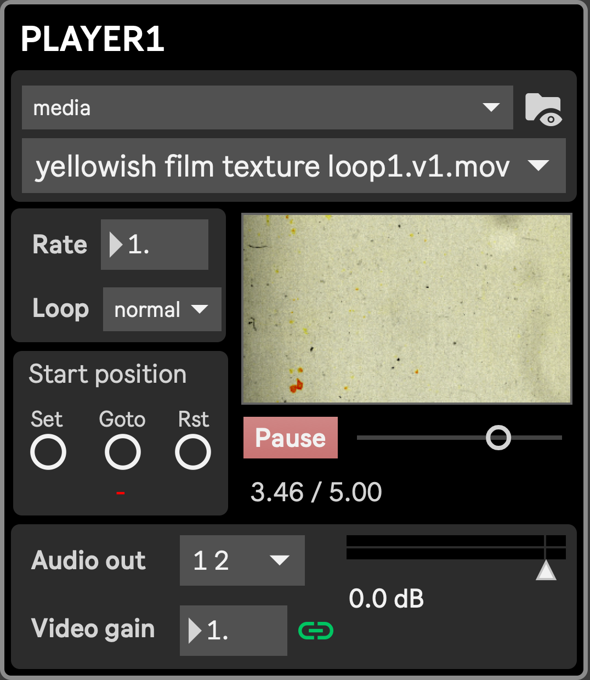Click the Set start position button

(x=48, y=452)
